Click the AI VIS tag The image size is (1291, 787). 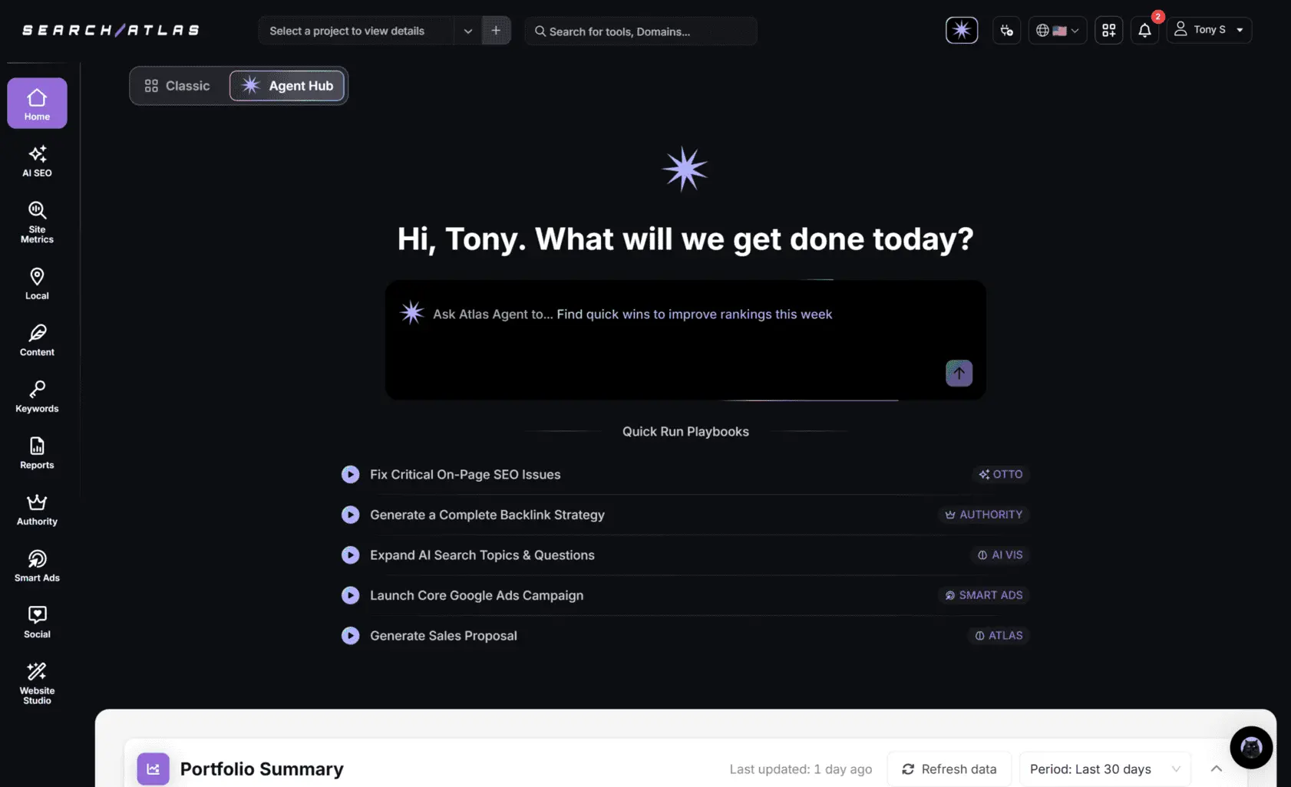[1000, 555]
